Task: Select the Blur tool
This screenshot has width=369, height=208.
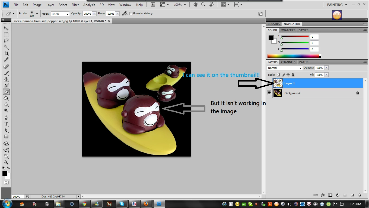Action: coord(6,104)
